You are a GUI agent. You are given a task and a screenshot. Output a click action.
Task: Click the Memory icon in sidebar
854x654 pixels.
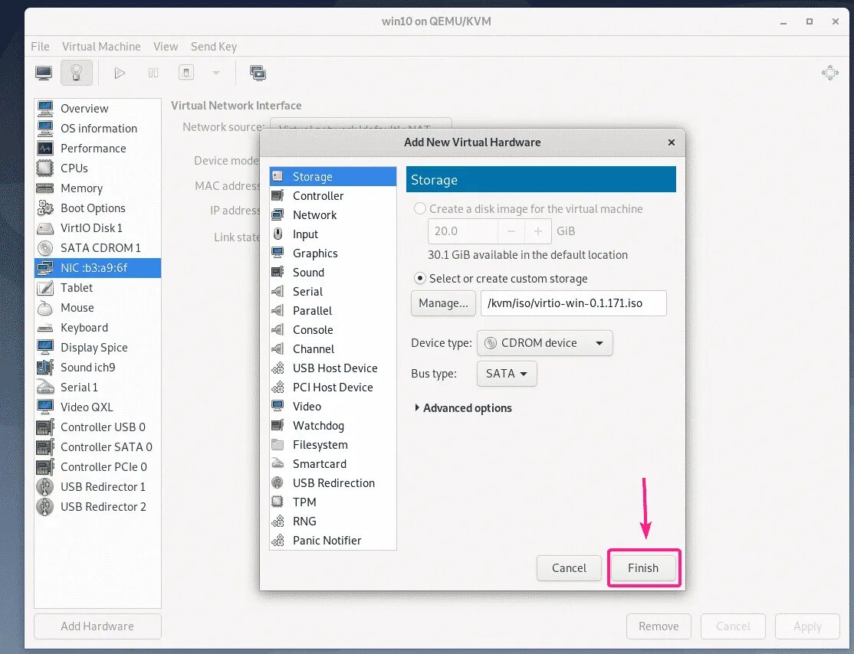[45, 188]
